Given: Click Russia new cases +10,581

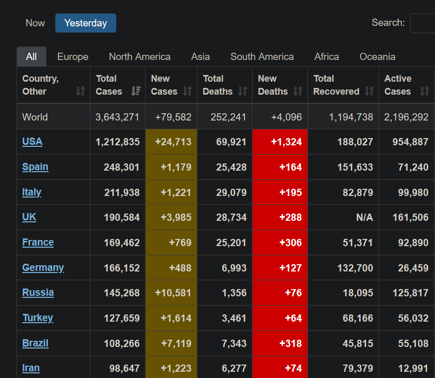Looking at the screenshot, I should point(174,293).
